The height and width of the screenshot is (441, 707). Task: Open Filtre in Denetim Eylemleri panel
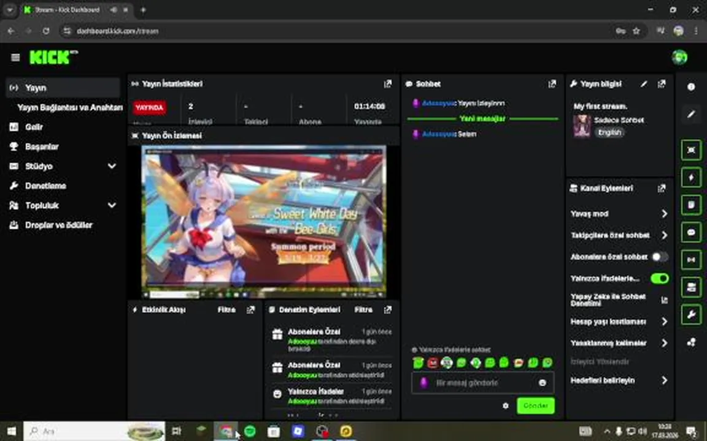coord(363,309)
